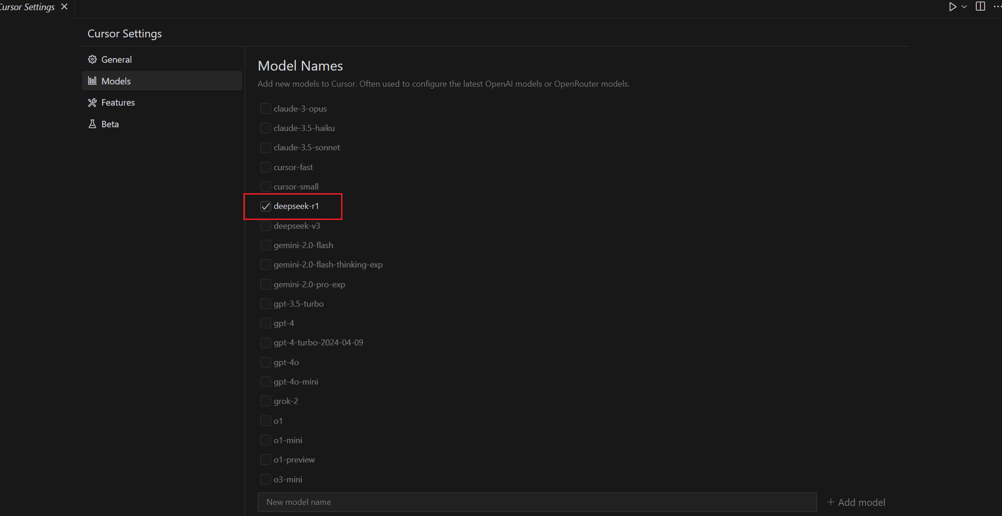Enable the claude-3.5-haiku checkbox
Viewport: 1002px width, 516px height.
click(265, 128)
